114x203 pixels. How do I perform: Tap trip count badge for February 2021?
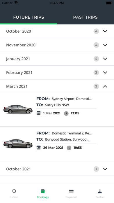(x=96, y=73)
